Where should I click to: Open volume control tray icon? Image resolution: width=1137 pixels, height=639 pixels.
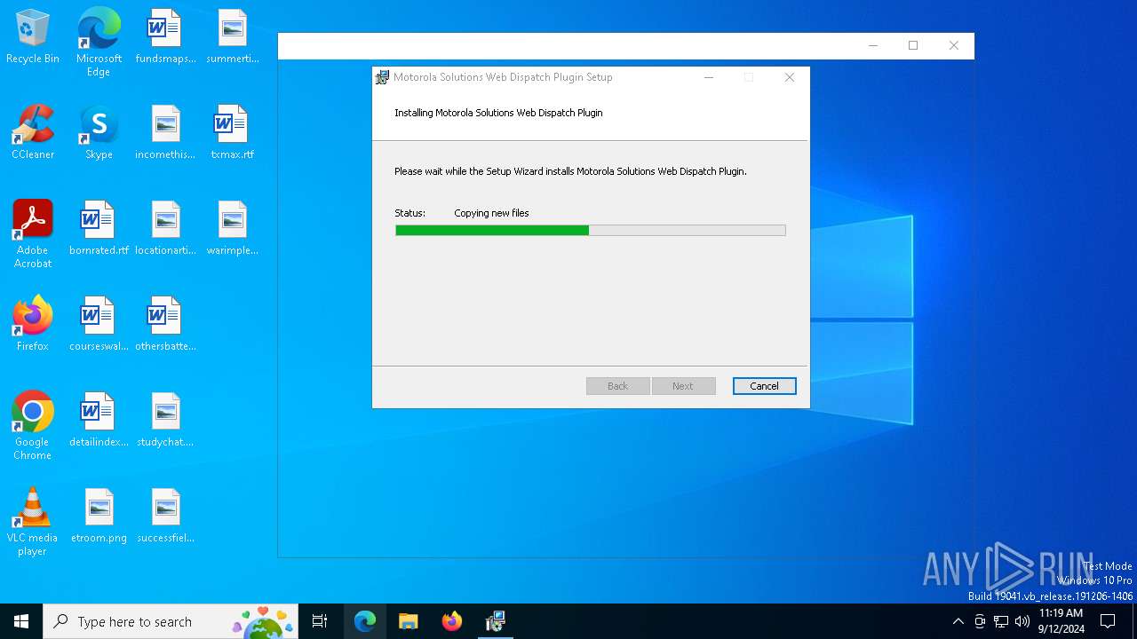pos(1022,621)
